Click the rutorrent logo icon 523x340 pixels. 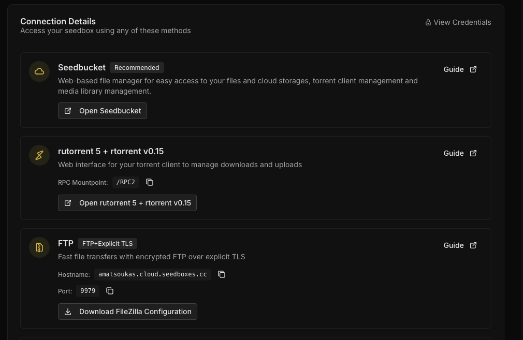[39, 155]
